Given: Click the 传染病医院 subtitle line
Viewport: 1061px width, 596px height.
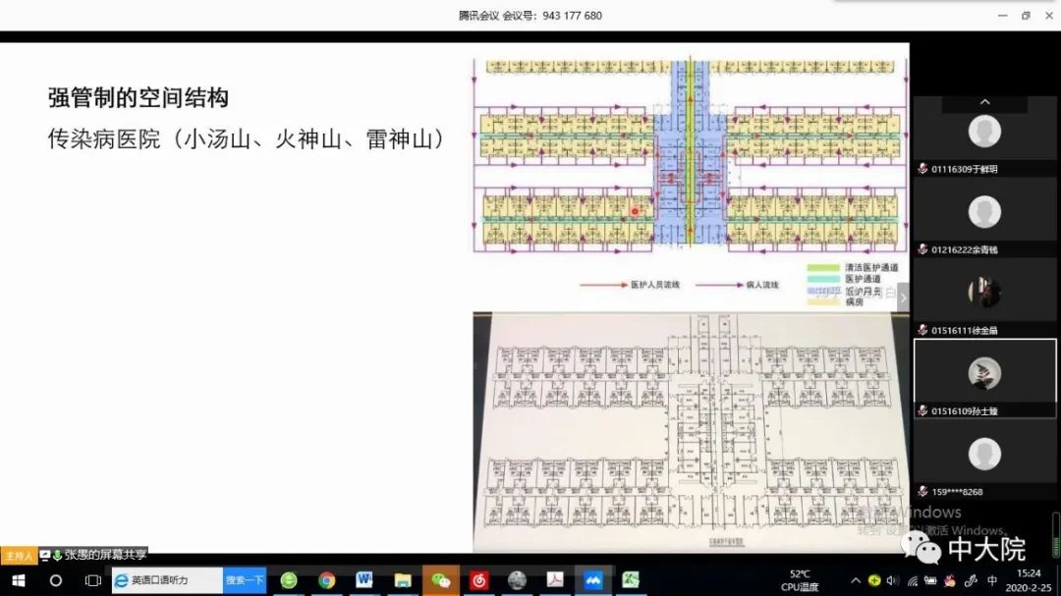Looking at the screenshot, I should coord(246,138).
